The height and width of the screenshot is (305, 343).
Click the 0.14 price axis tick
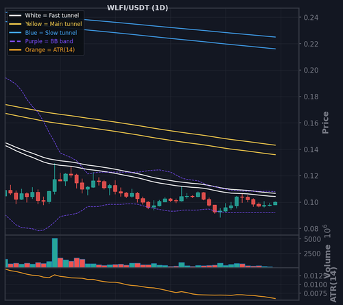click(311, 149)
